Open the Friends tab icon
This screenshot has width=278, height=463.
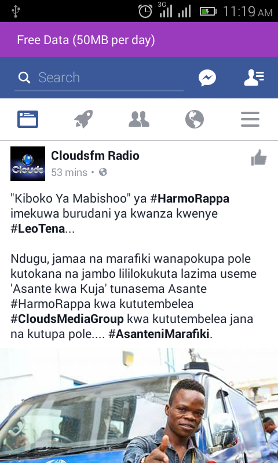139,119
